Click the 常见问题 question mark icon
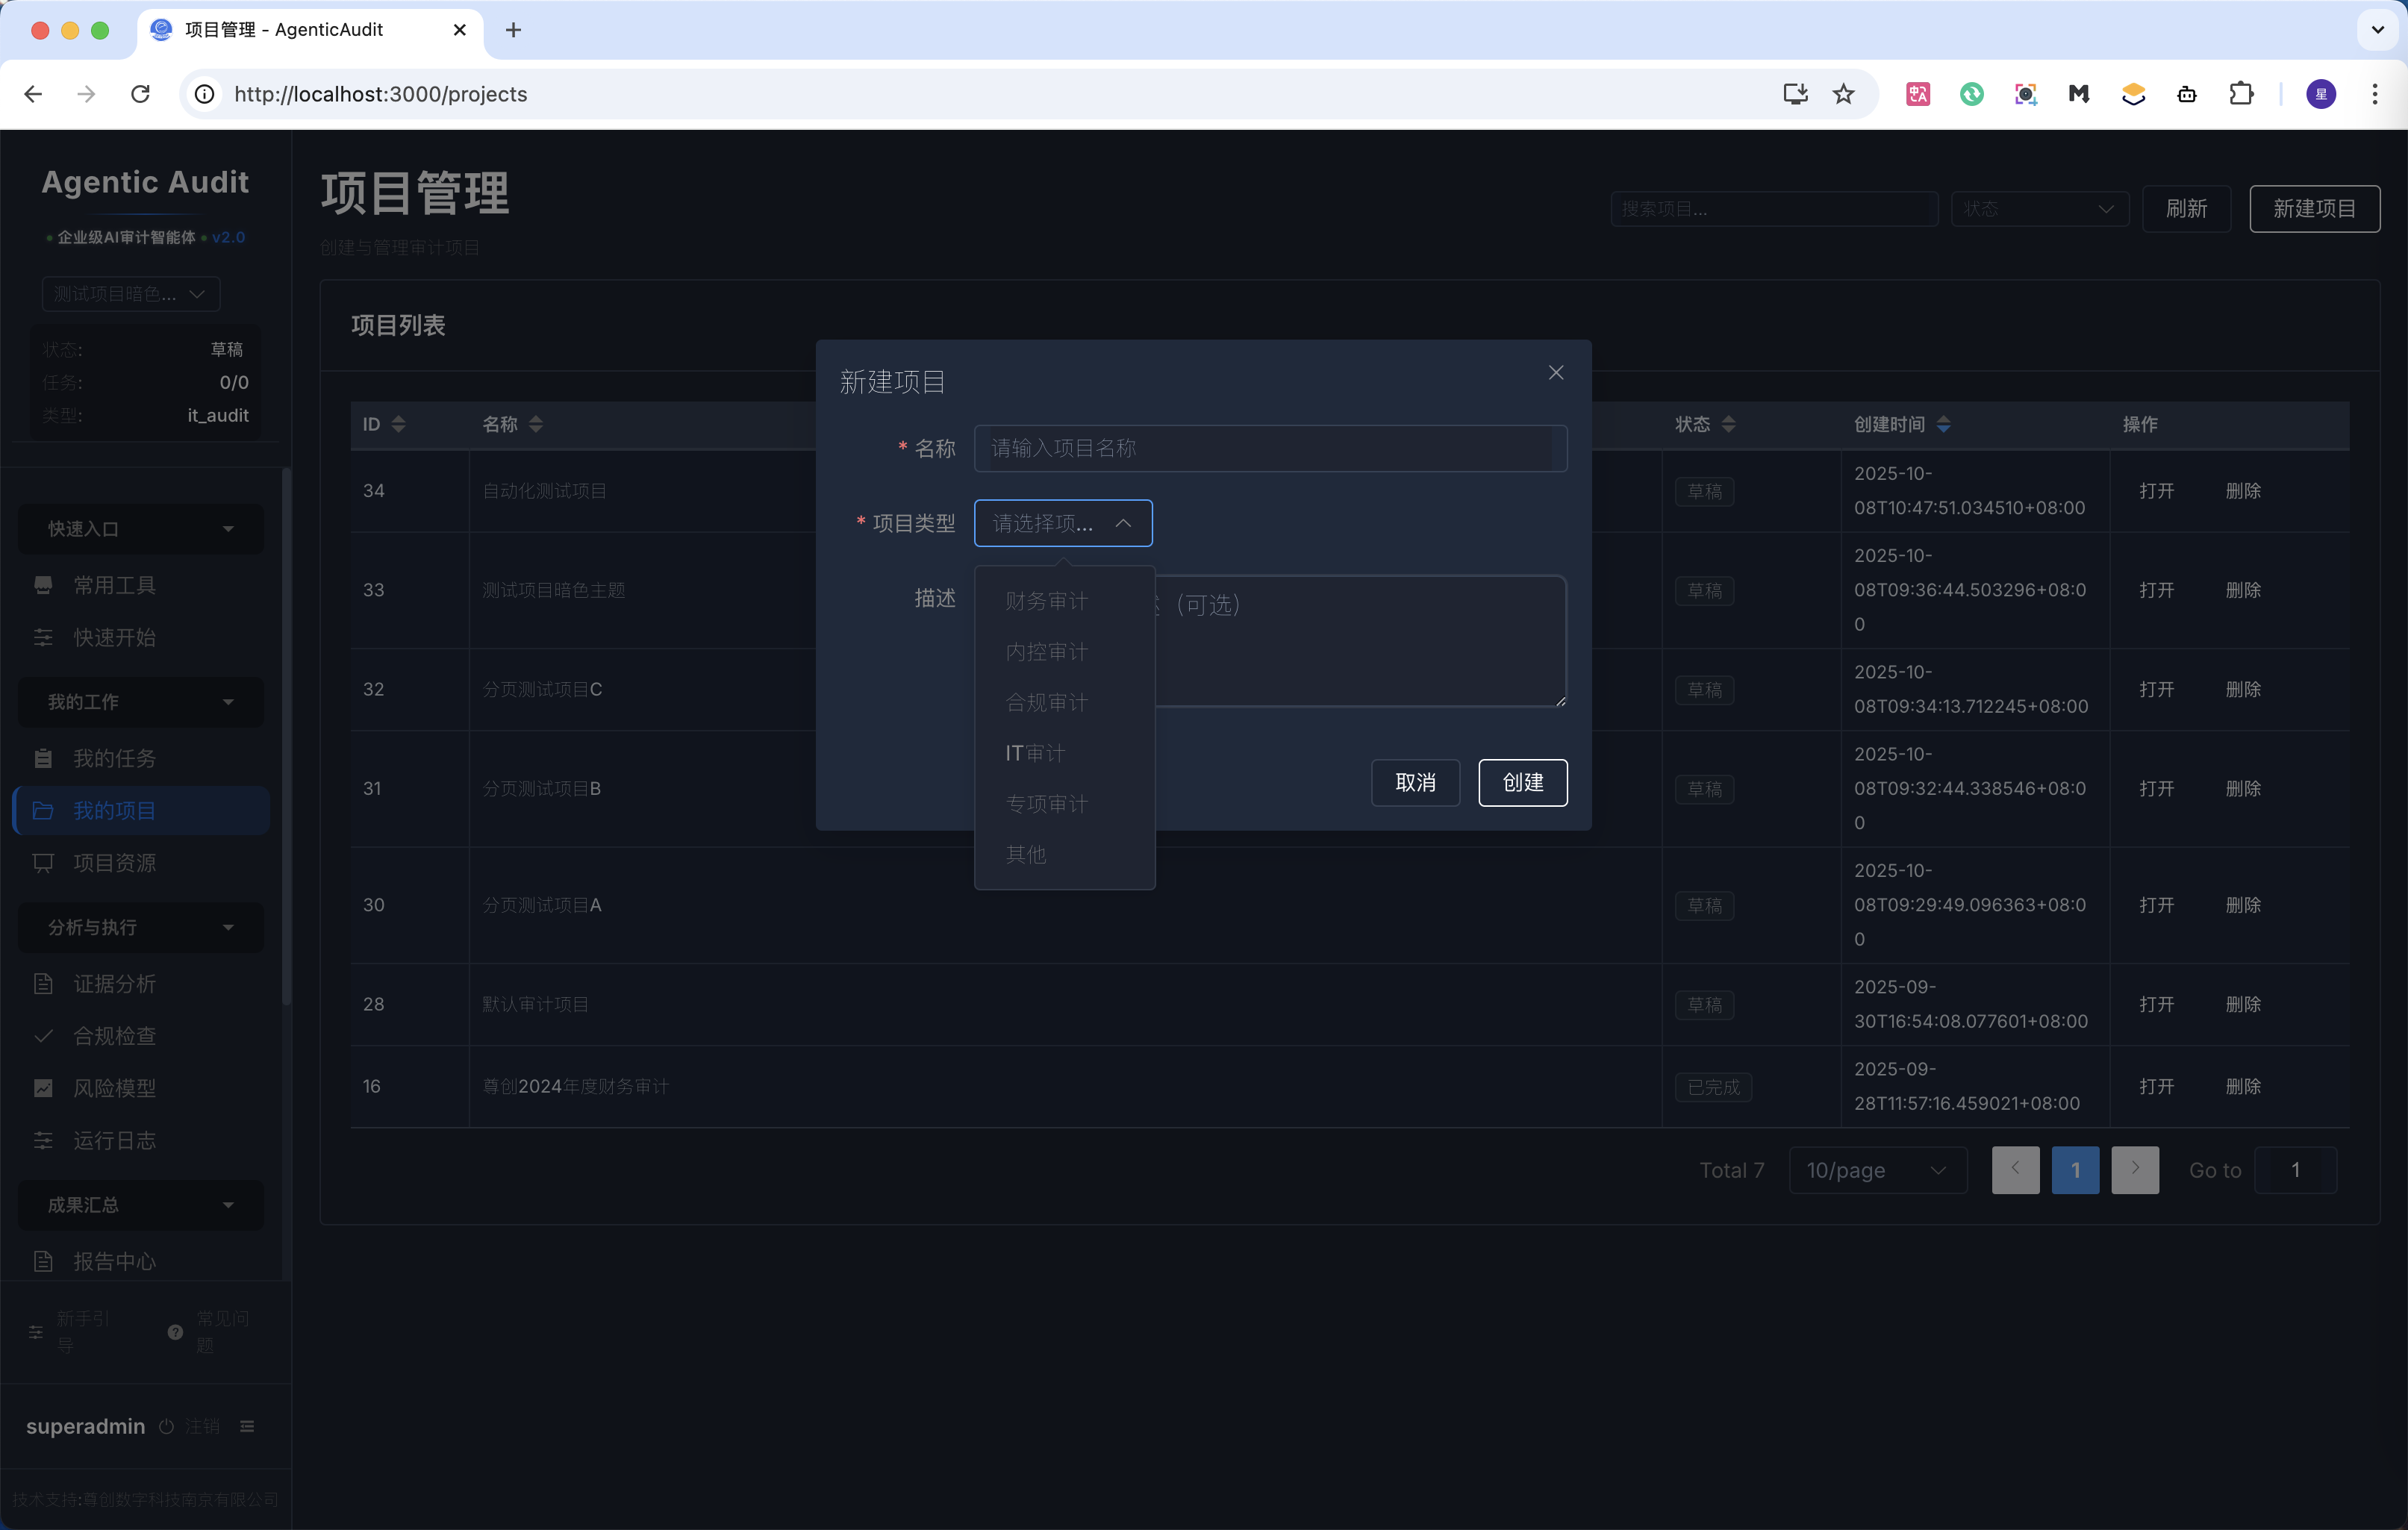Image resolution: width=2408 pixels, height=1530 pixels. [176, 1332]
